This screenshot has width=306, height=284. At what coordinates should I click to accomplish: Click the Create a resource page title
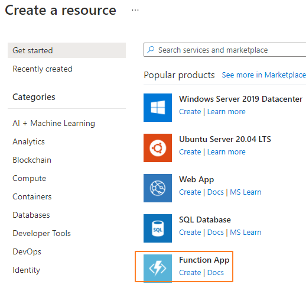(x=60, y=10)
